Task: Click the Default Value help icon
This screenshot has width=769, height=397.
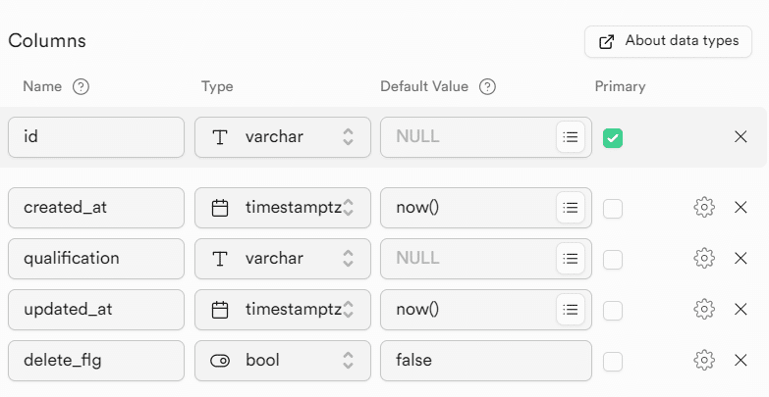Action: coord(487,86)
